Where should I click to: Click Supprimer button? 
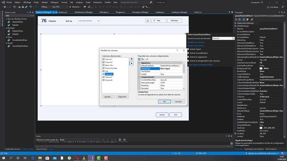pos(122,97)
